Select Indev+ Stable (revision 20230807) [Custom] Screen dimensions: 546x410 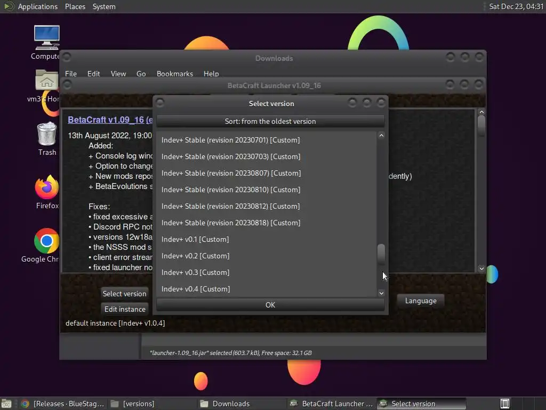(x=267, y=174)
